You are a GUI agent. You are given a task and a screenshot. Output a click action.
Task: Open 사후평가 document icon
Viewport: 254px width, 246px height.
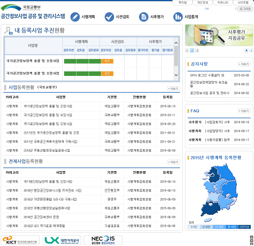coord(143,17)
